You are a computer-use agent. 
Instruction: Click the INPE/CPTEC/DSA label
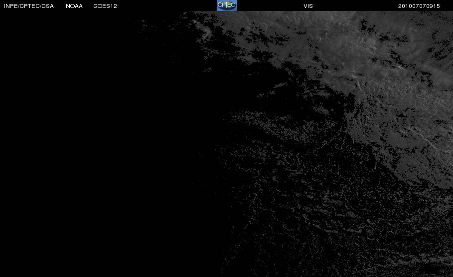point(29,6)
